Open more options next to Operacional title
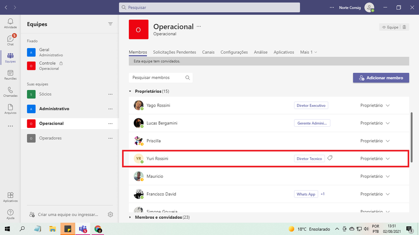The image size is (419, 235). click(x=199, y=26)
